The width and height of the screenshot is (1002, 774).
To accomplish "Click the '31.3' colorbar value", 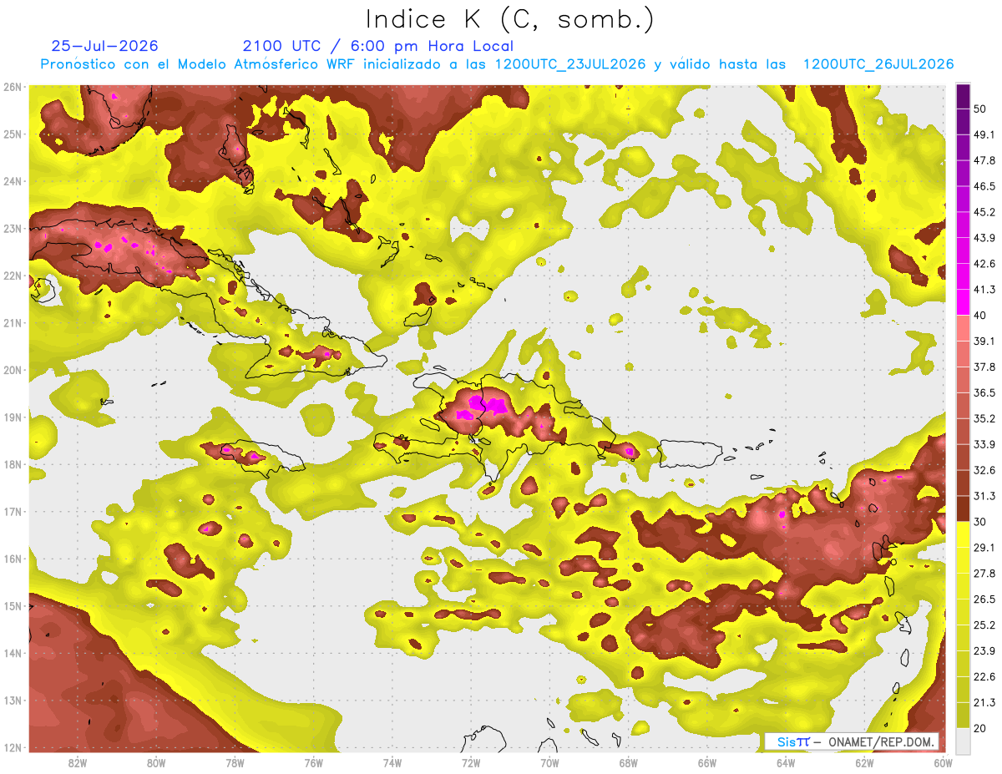I will 984,496.
